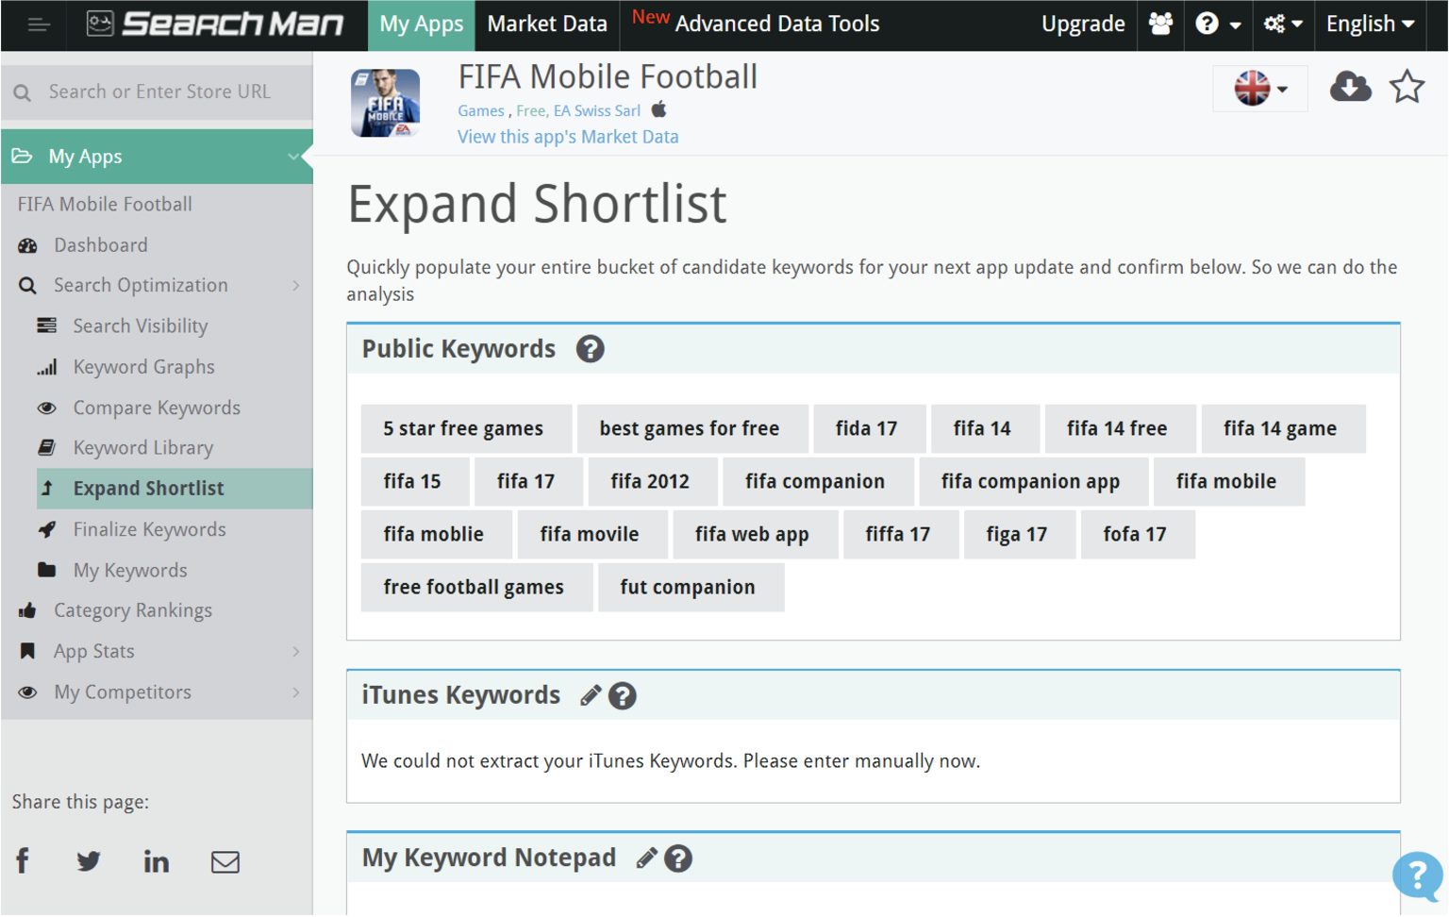Select Expand Shortlist in the sidebar
1449x917 pixels.
(175, 489)
